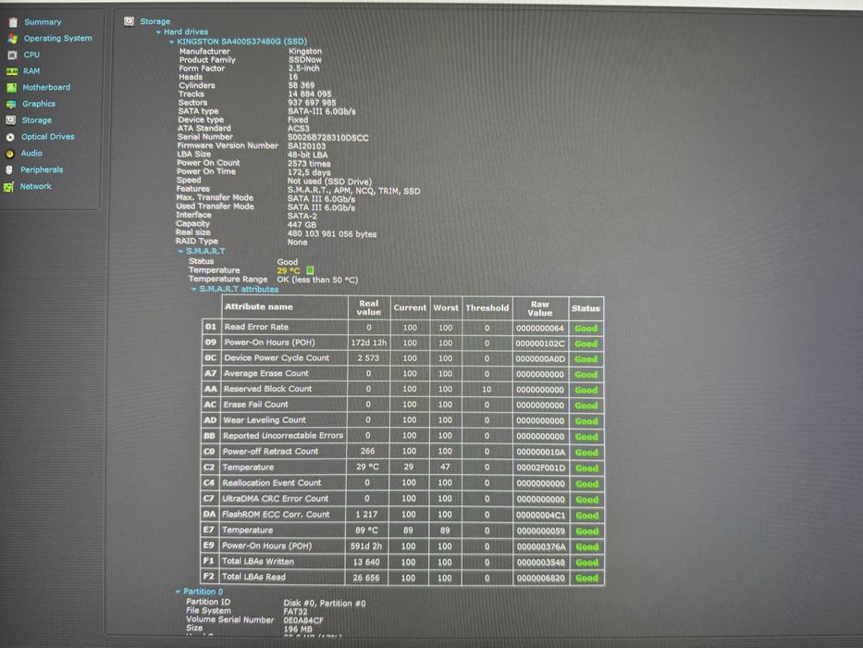Collapse the Partition 0 node
863x648 pixels.
(178, 592)
